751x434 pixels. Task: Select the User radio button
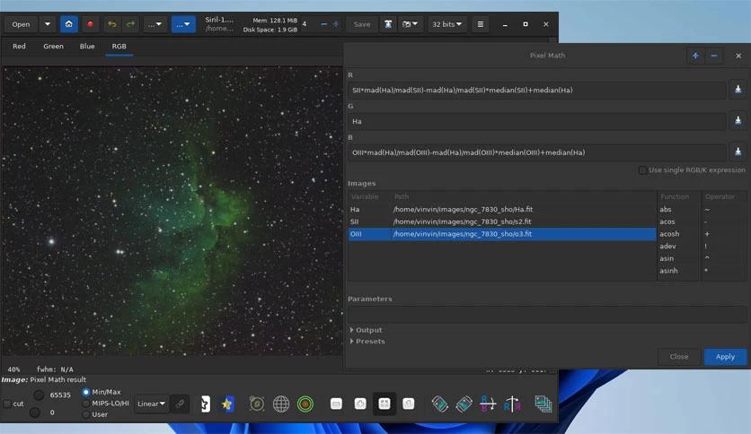(x=85, y=414)
